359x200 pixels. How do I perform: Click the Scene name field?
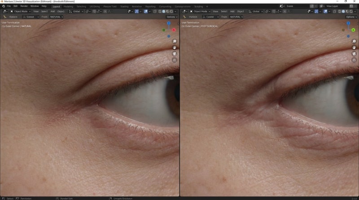(x=297, y=6)
